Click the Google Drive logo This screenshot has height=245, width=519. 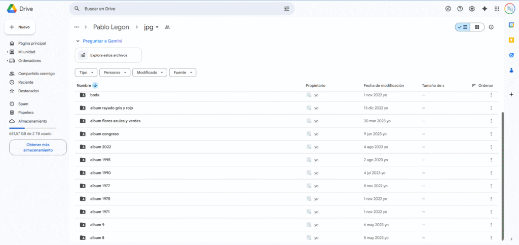[12, 9]
